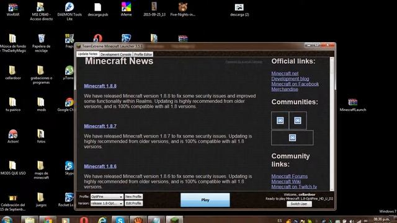This screenshot has height=223, width=397.
Task: Open Opera from the taskbar
Action: (84, 219)
